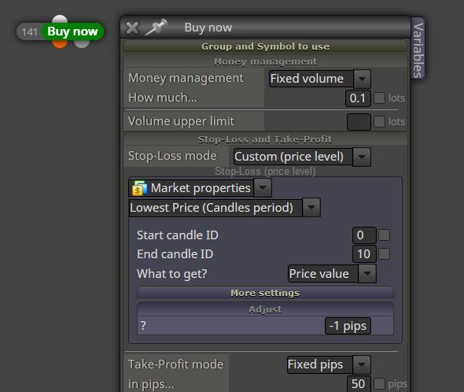464x392 pixels.
Task: Collapse Stop-Loss and Take-Profit section header
Action: tap(265, 139)
